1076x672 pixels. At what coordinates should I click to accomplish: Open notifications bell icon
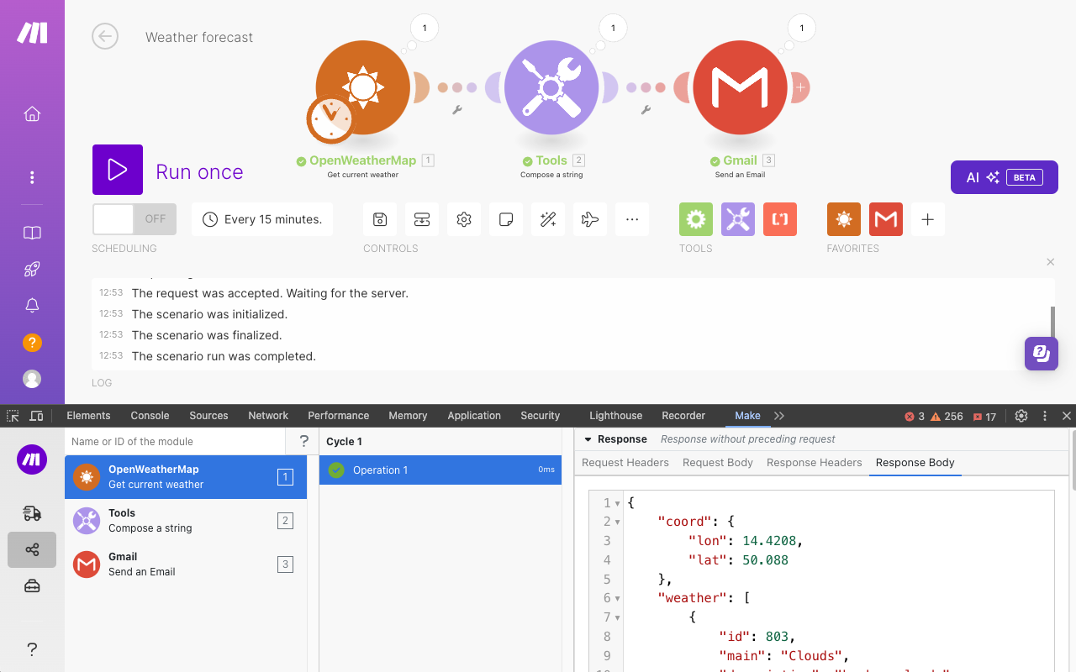pyautogui.click(x=32, y=306)
